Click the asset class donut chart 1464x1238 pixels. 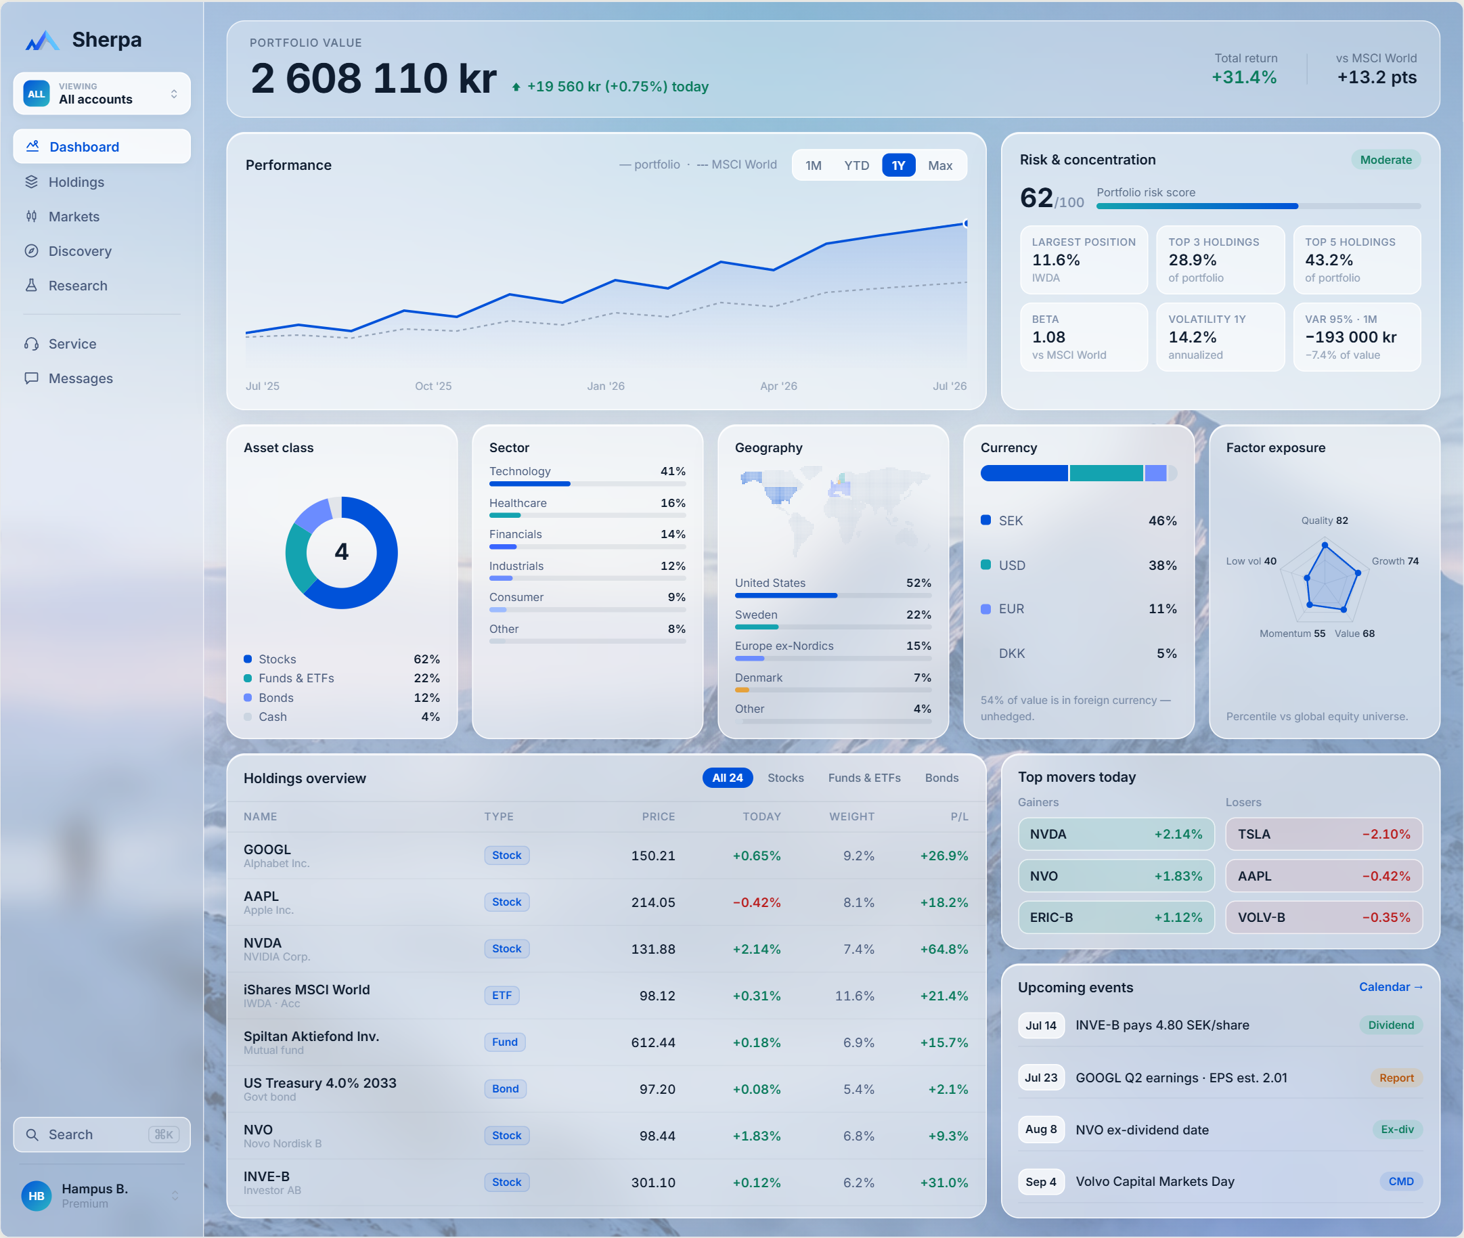pos(342,552)
